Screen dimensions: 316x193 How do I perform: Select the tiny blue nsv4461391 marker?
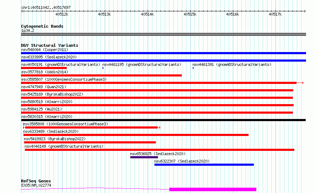(193, 68)
